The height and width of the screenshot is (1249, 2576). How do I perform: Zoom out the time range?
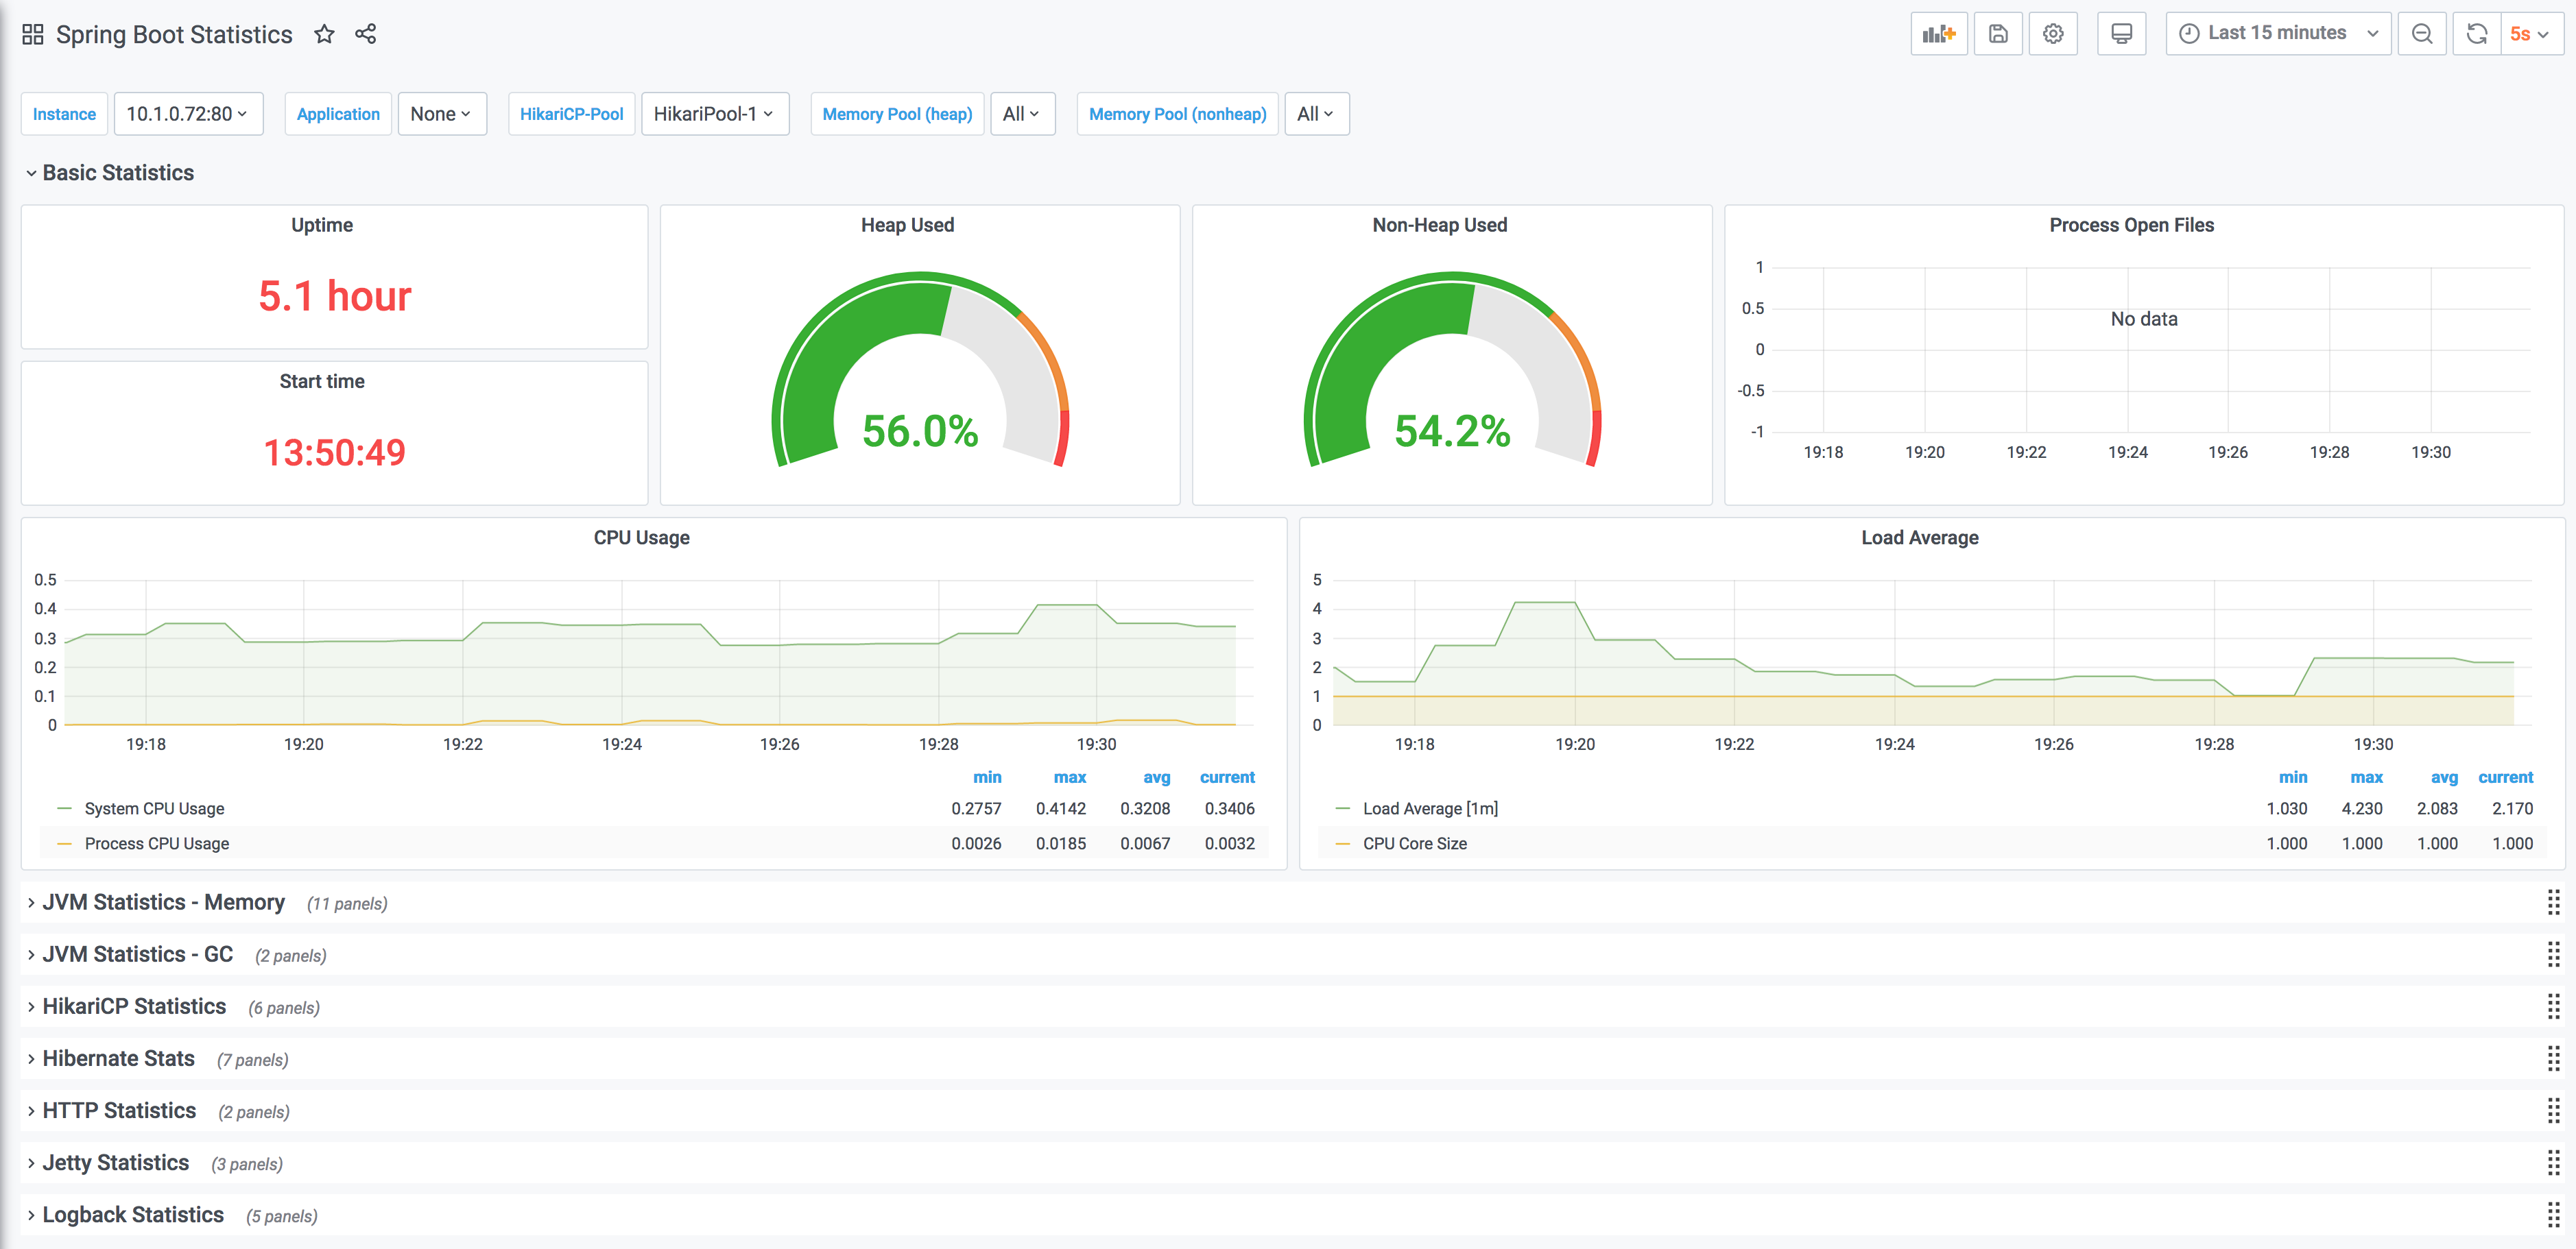[x=2422, y=34]
